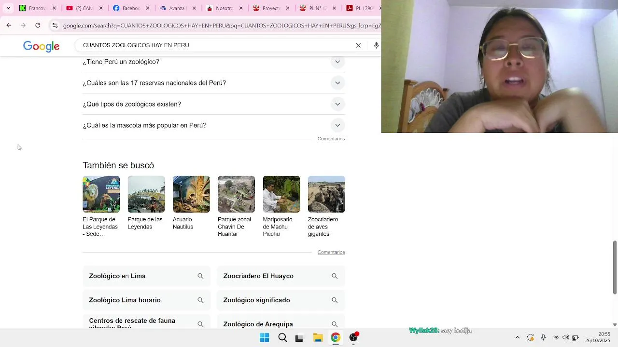This screenshot has width=618, height=347.
Task: Click magnifier icon on Zoológico Lima horario
Action: pyautogui.click(x=200, y=300)
